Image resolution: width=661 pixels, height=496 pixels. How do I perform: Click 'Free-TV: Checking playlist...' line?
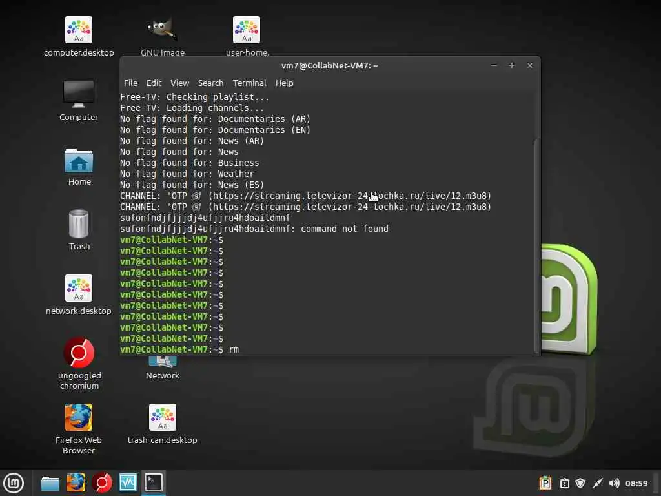[194, 97]
